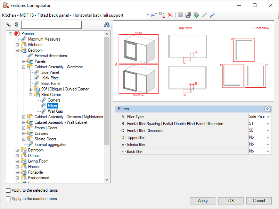Expand the Offices tree node

[17, 156]
